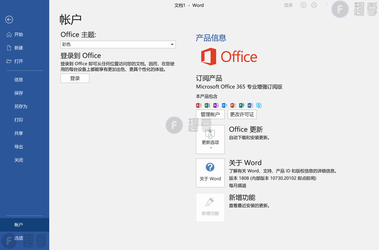Click the OneNote app icon

pyautogui.click(x=216, y=105)
